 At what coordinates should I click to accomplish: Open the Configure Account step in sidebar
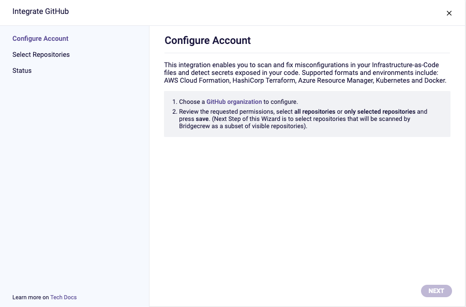(x=40, y=39)
